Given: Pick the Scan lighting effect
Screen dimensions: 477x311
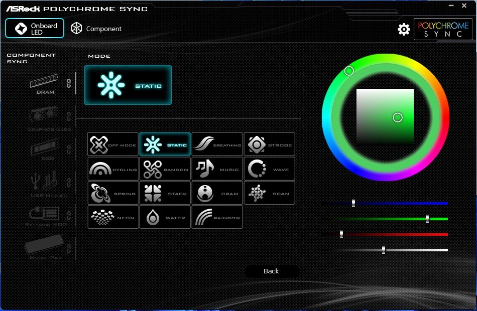Looking at the screenshot, I should pyautogui.click(x=270, y=193).
